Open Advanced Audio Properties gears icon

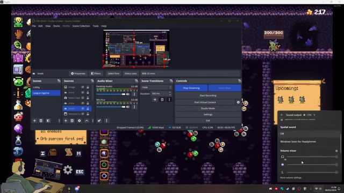click(x=99, y=121)
